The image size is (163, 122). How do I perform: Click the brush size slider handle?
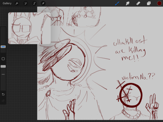[x=3, y=47]
